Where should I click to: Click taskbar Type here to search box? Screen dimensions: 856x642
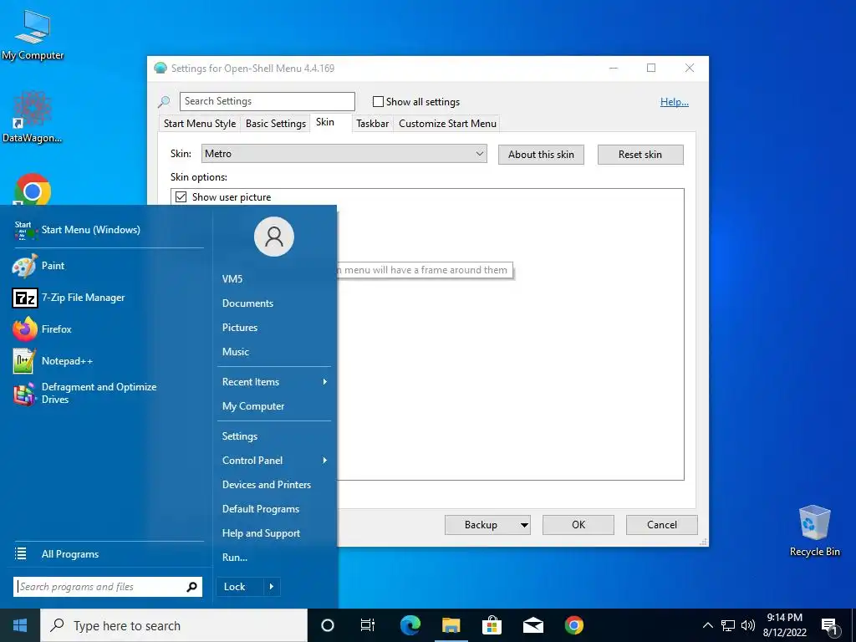[x=174, y=625]
